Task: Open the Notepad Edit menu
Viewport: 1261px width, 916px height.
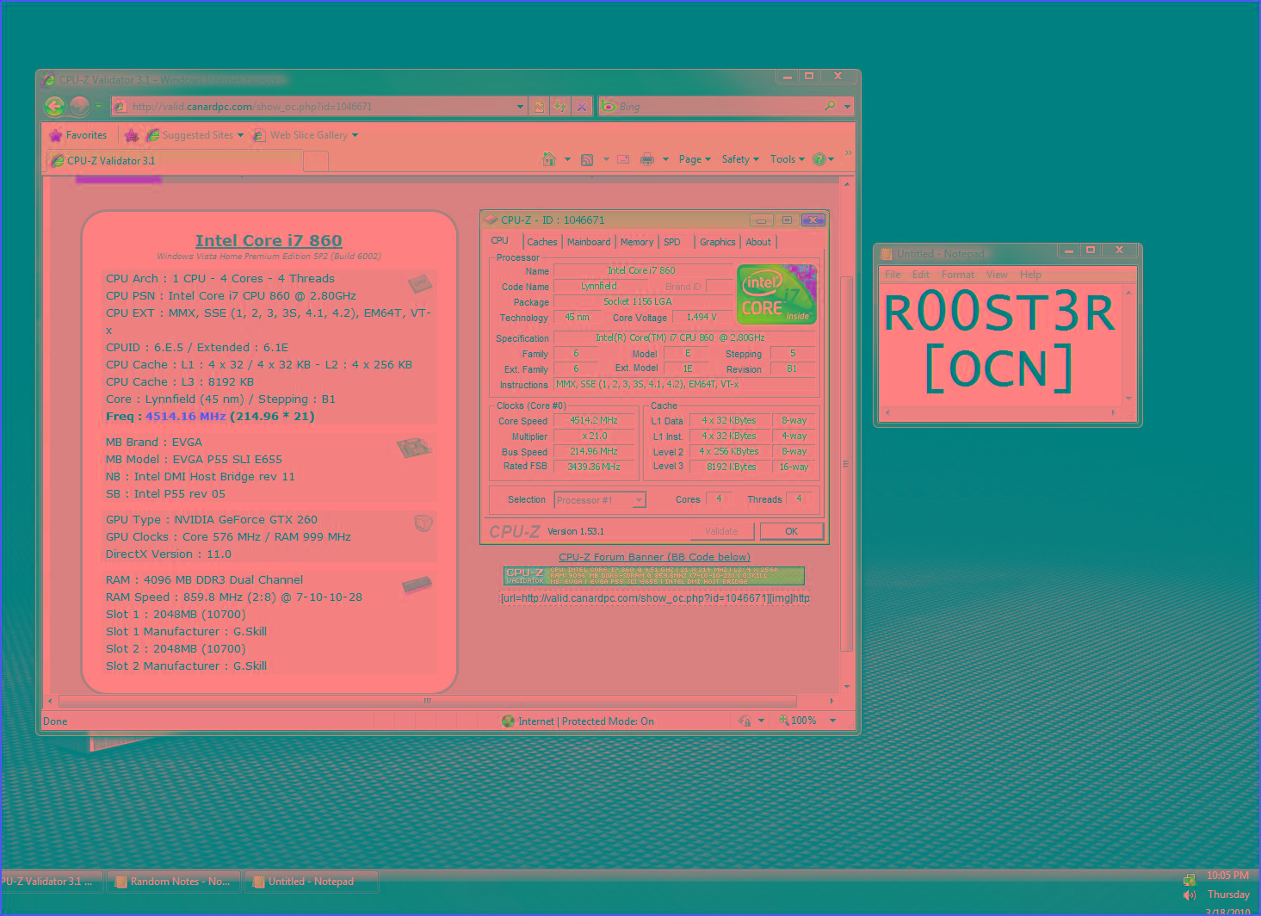Action: click(x=921, y=275)
